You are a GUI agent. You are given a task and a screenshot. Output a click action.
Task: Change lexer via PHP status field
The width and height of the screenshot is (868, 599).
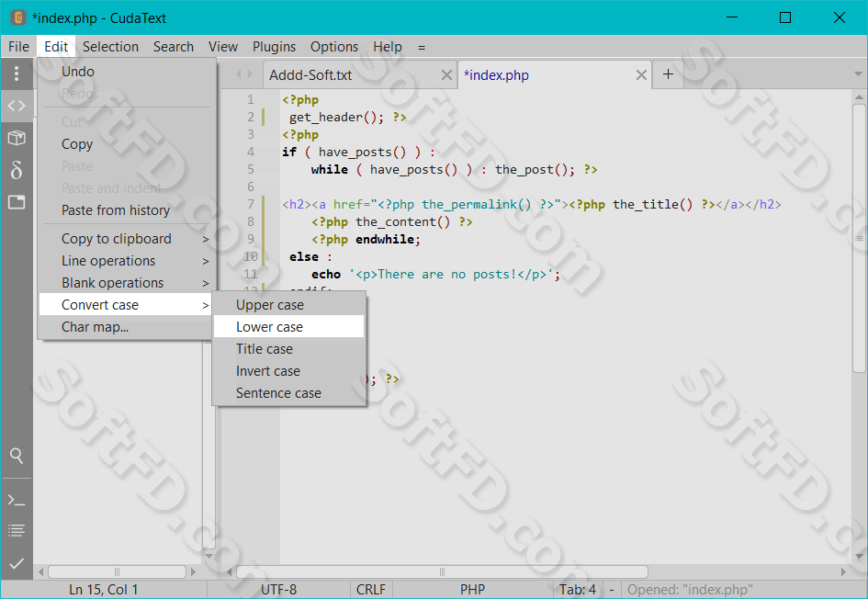click(472, 590)
